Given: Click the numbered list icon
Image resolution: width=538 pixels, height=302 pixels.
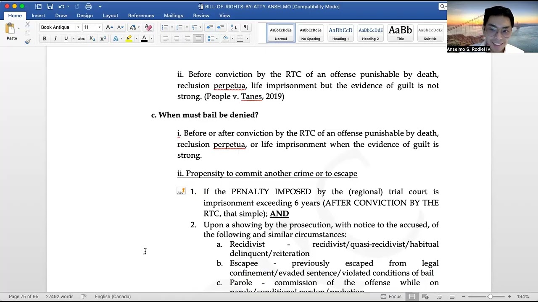Looking at the screenshot, I should click(x=179, y=27).
